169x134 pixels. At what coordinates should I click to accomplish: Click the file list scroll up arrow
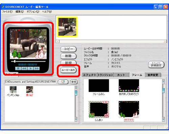pyautogui.click(x=76, y=88)
